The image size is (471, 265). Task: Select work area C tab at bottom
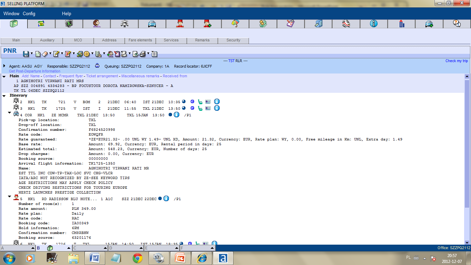point(89,248)
